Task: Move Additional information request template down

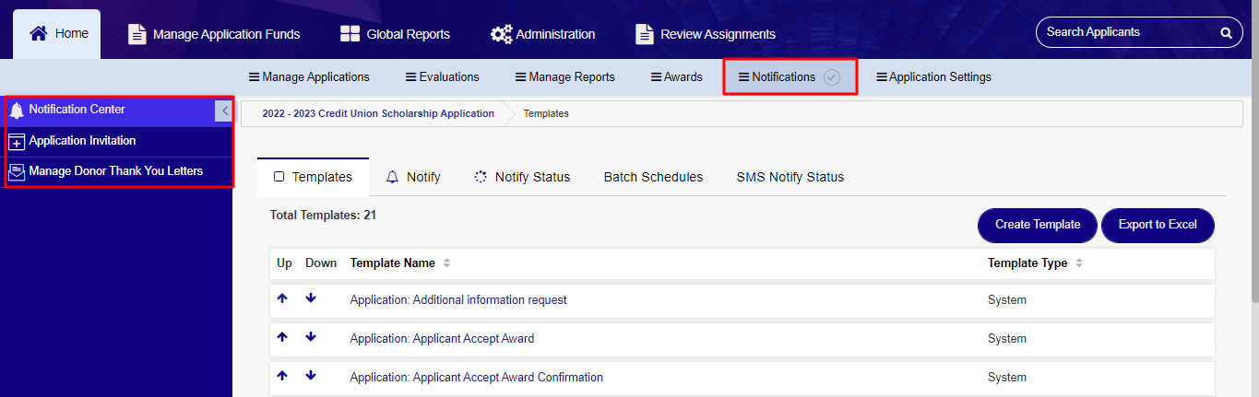Action: pos(311,298)
